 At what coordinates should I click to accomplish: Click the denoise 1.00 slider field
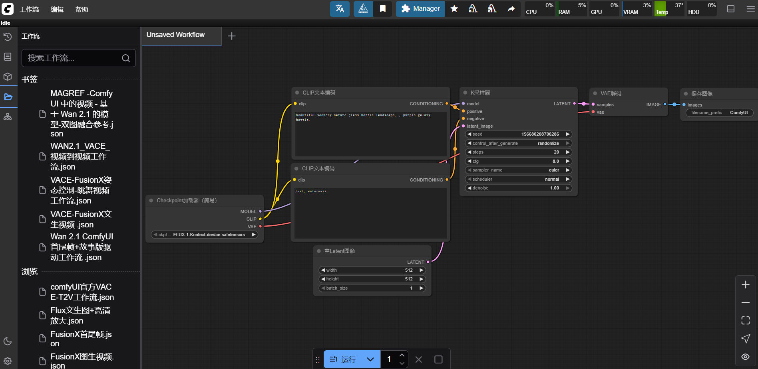point(519,188)
